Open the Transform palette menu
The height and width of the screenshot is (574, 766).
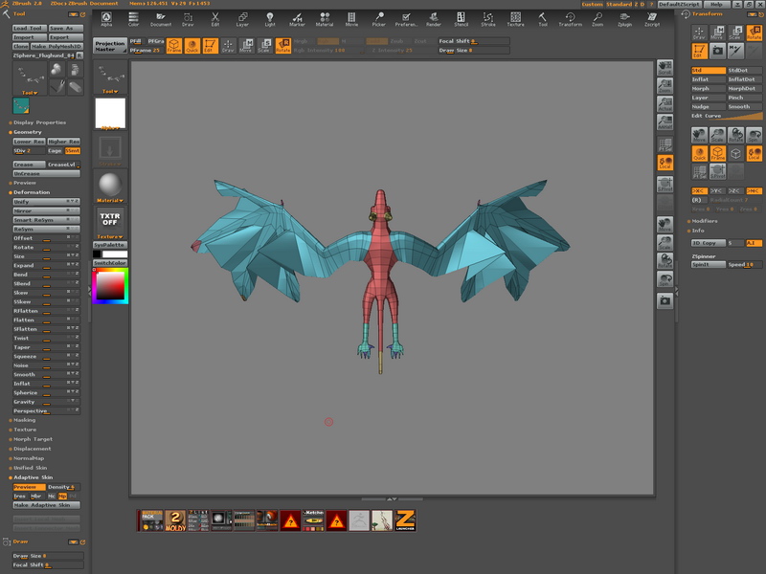point(570,18)
